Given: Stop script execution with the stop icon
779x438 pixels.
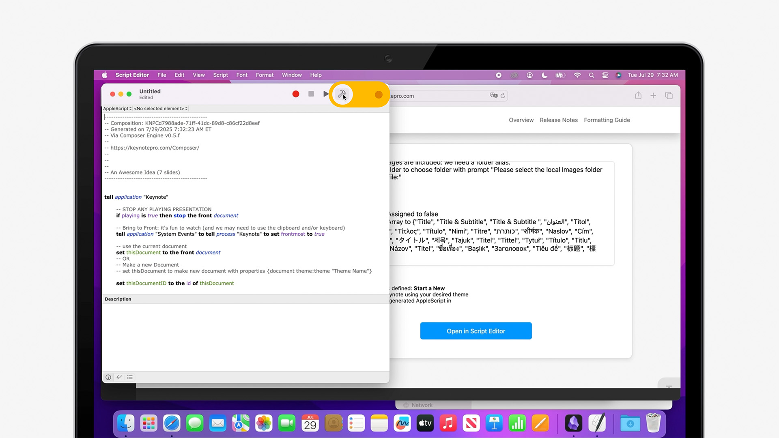Looking at the screenshot, I should tap(311, 94).
